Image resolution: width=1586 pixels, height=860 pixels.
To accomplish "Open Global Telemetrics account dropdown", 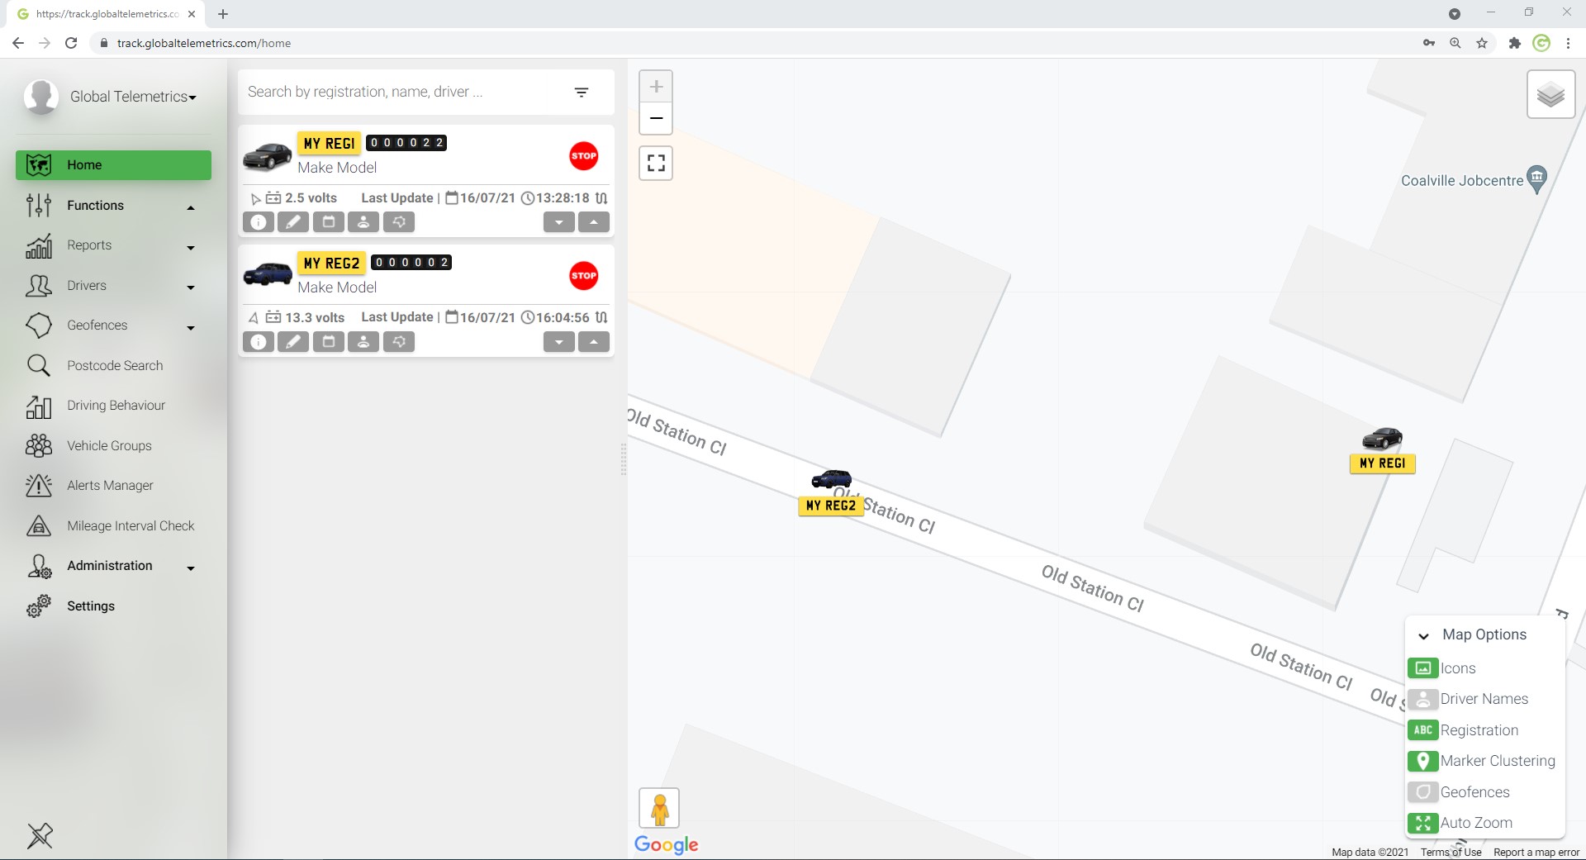I will [132, 97].
